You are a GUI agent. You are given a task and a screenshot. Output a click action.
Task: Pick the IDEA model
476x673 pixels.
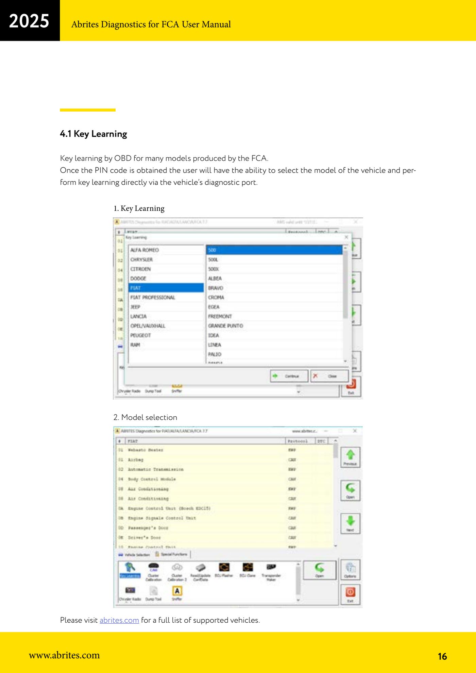[x=274, y=335]
